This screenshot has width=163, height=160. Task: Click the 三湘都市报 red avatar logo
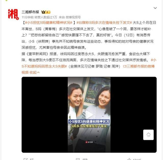tap(13, 14)
